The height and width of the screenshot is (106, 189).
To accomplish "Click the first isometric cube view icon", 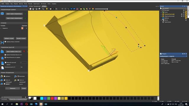I will pos(30,9).
